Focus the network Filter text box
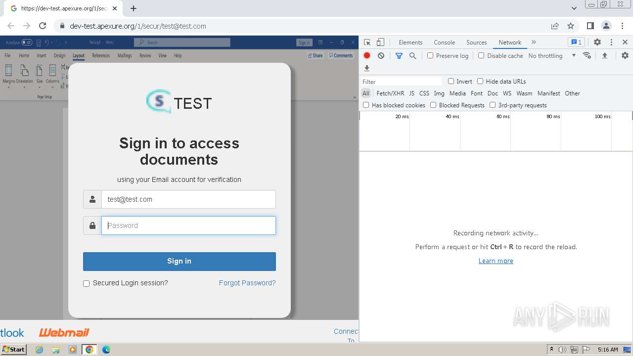 pyautogui.click(x=401, y=82)
